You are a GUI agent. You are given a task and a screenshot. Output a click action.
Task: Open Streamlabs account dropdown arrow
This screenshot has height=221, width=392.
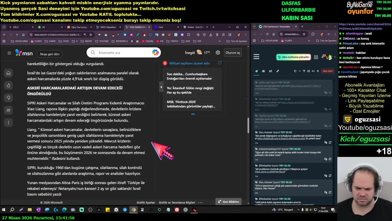(334, 57)
